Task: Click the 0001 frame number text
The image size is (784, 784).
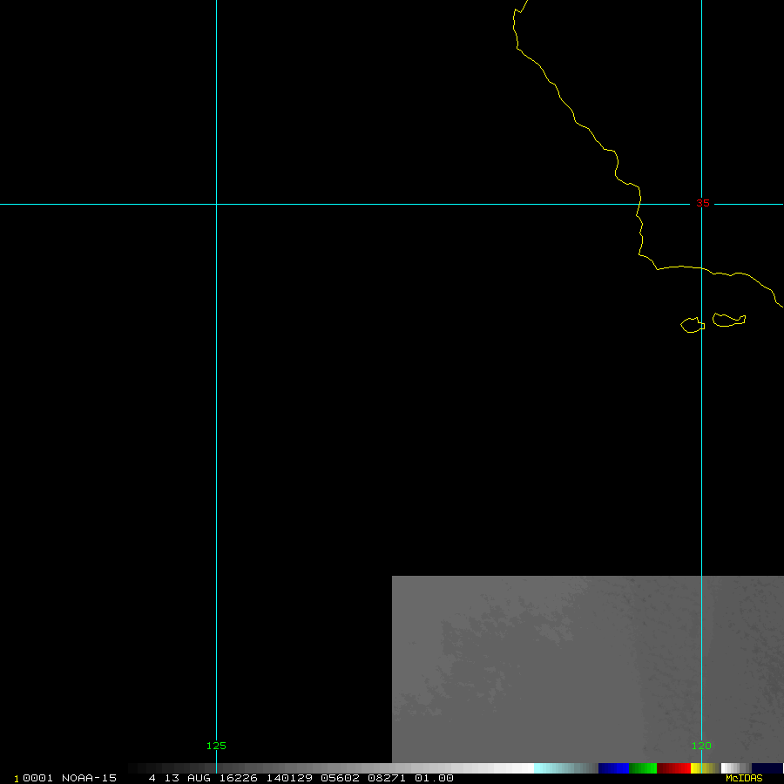Action: 37,778
